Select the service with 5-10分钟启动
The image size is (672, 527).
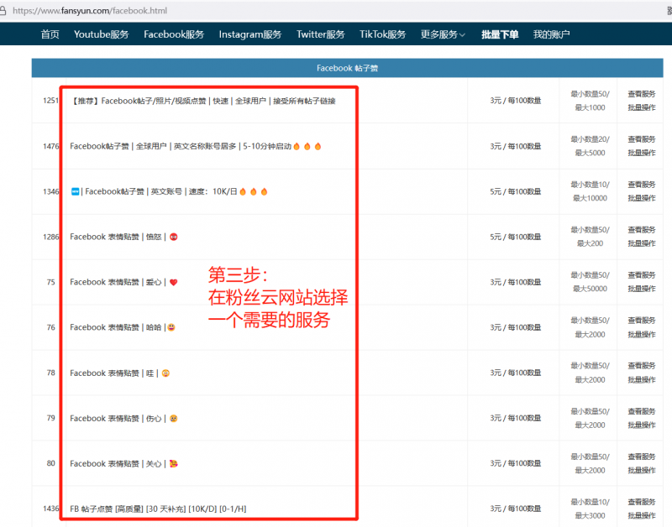(x=196, y=146)
